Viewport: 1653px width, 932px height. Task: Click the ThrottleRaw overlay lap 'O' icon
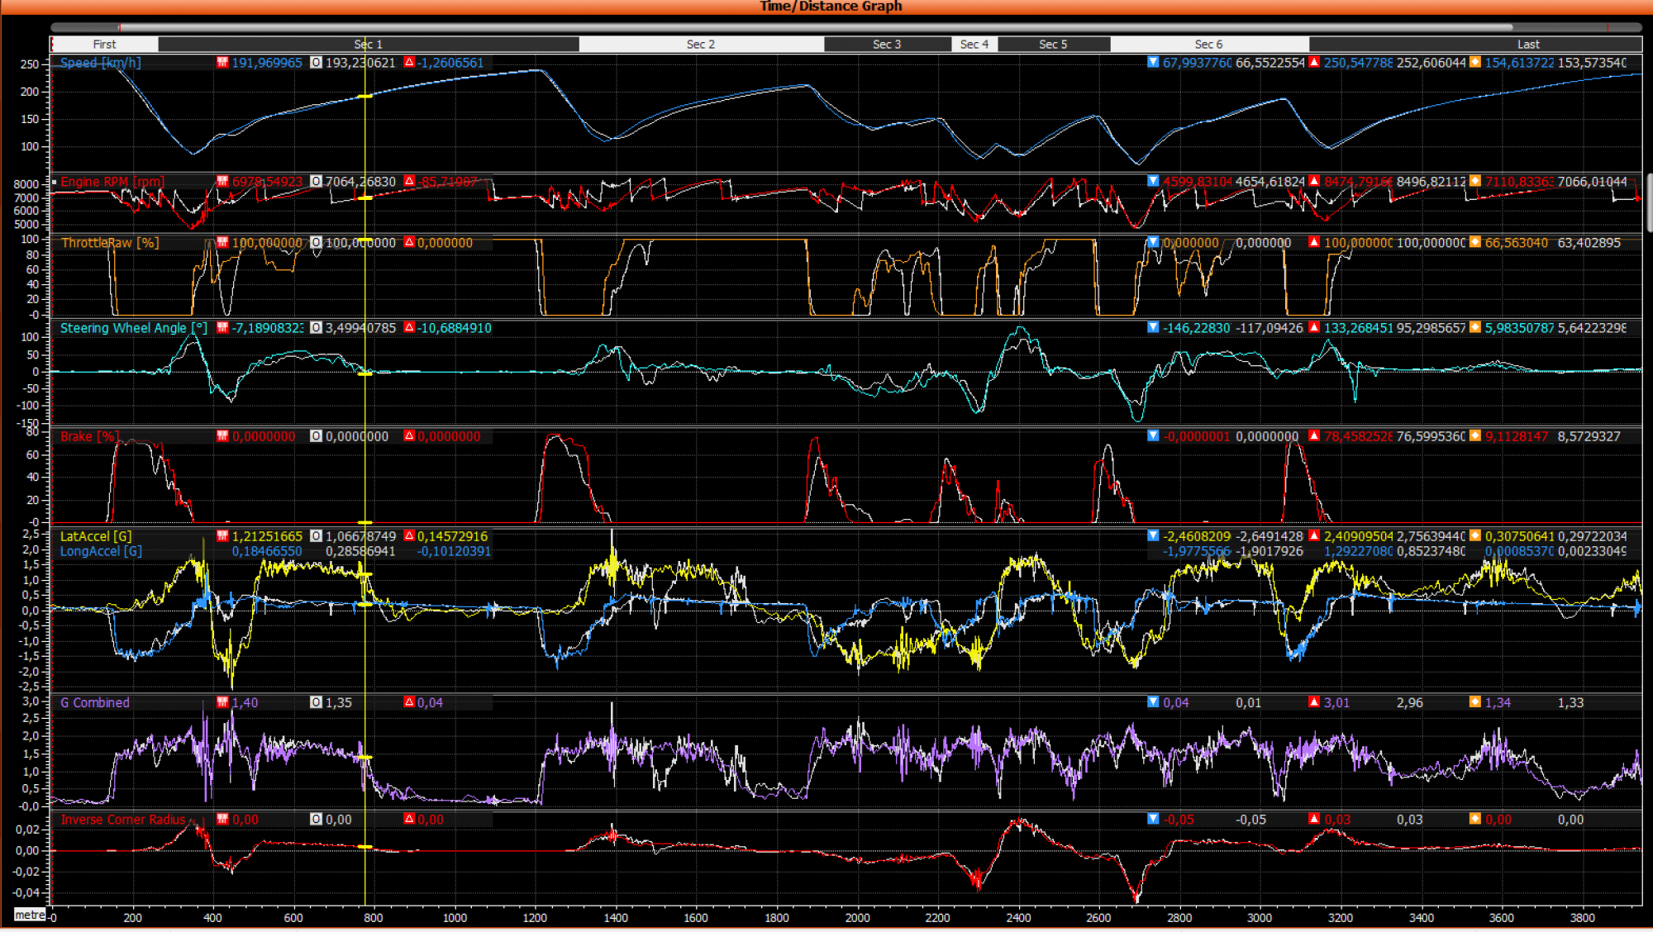pyautogui.click(x=316, y=243)
